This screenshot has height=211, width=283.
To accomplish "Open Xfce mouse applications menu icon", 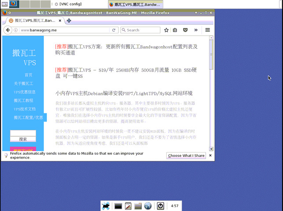I will click(x=106, y=206).
